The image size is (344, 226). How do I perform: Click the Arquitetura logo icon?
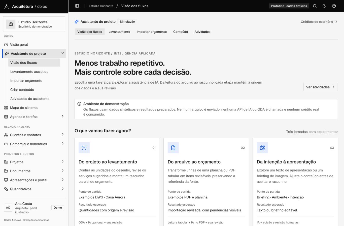7,7
